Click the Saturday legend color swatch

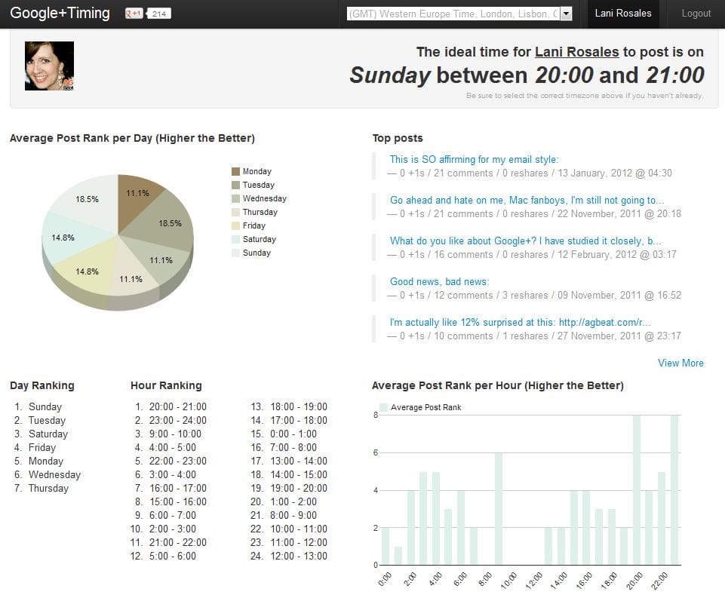(x=235, y=240)
